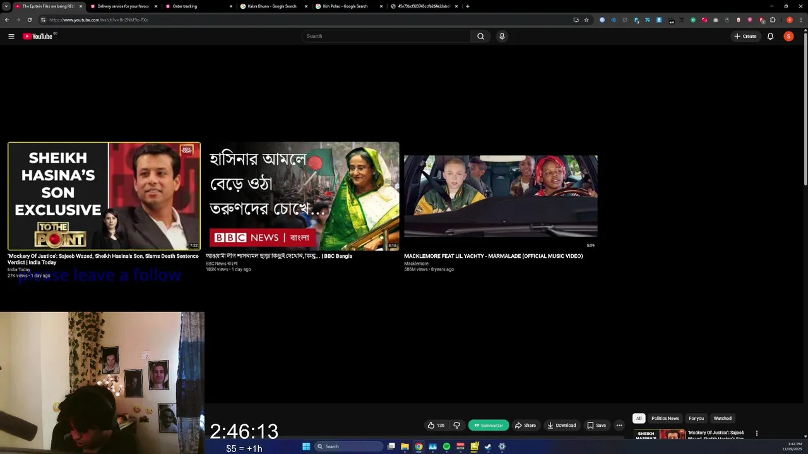Go forward with the browser forward arrow

pos(18,20)
